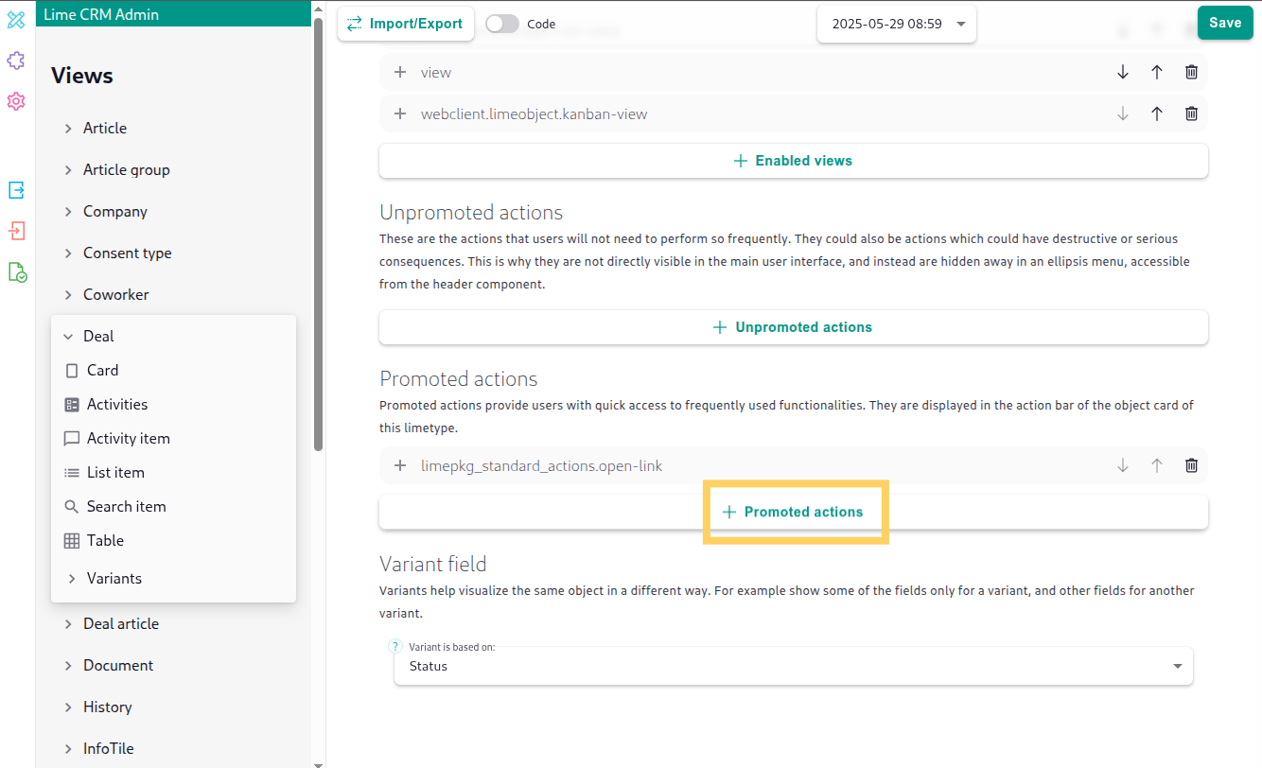Expand the InfoTile node
This screenshot has width=1262, height=768.
coord(68,748)
